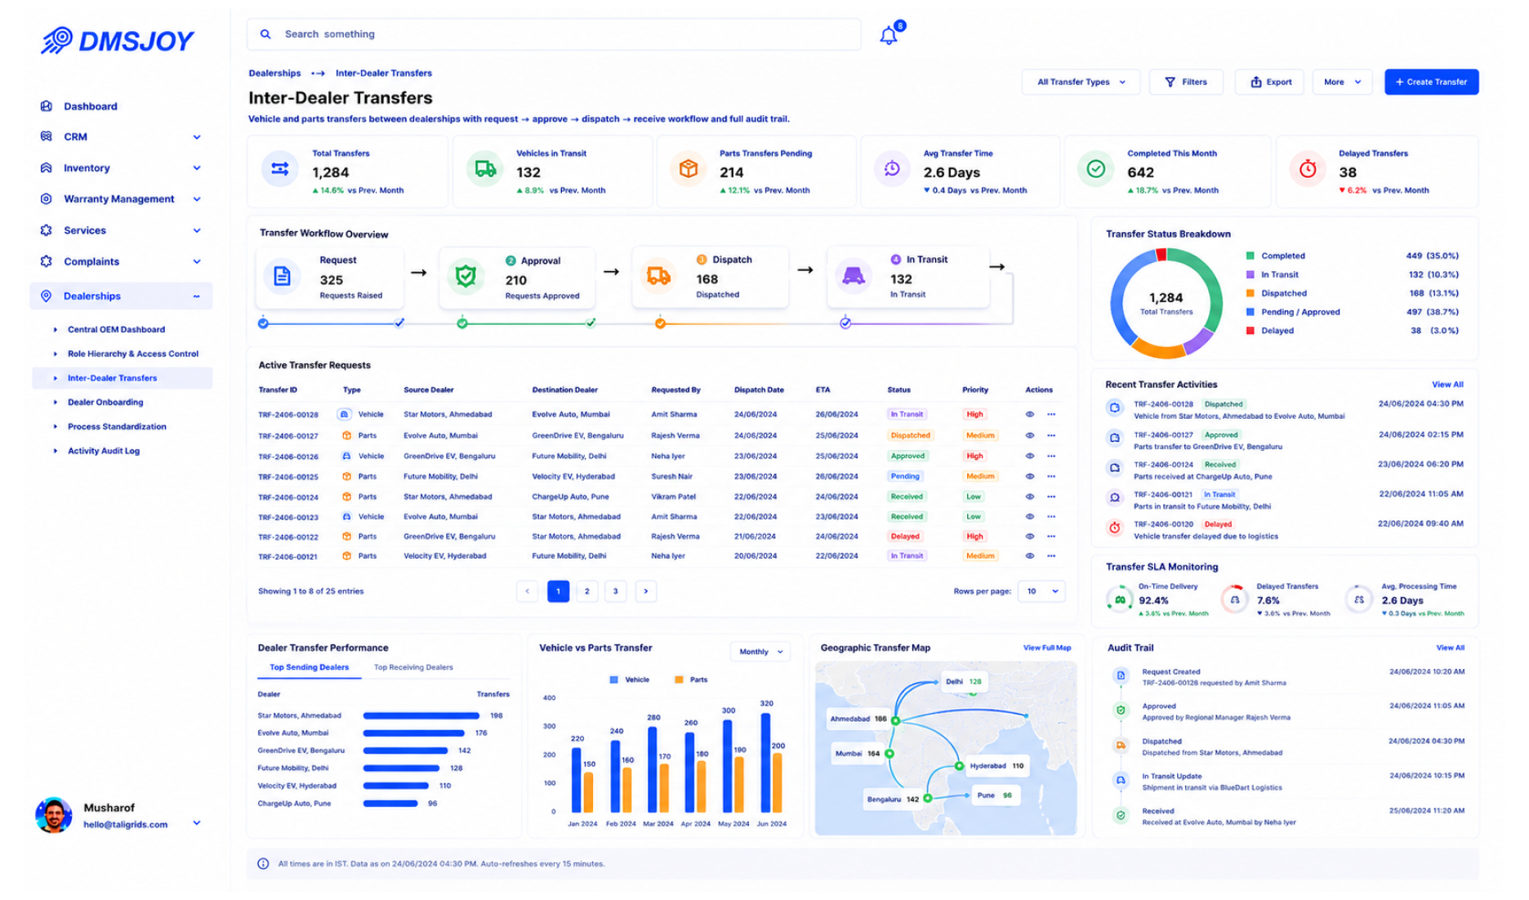Click the Dashboard sidebar icon
This screenshot has width=1529, height=900.
pos(47,106)
